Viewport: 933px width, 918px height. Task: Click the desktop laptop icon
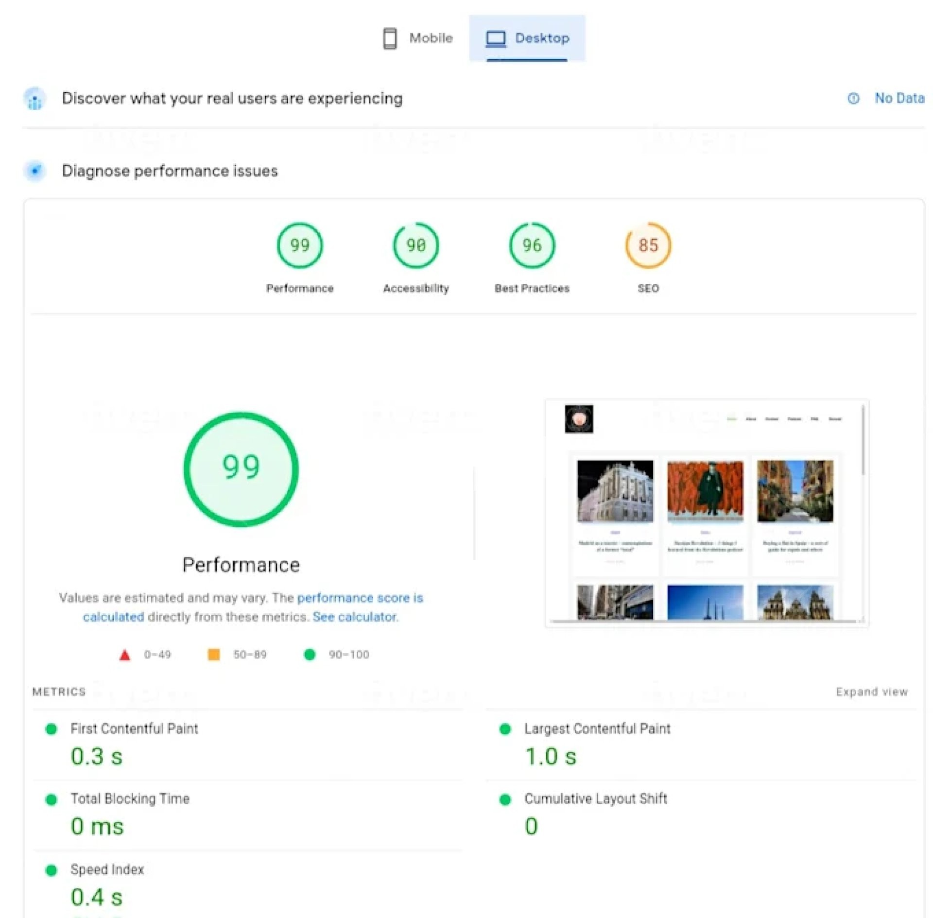click(495, 38)
